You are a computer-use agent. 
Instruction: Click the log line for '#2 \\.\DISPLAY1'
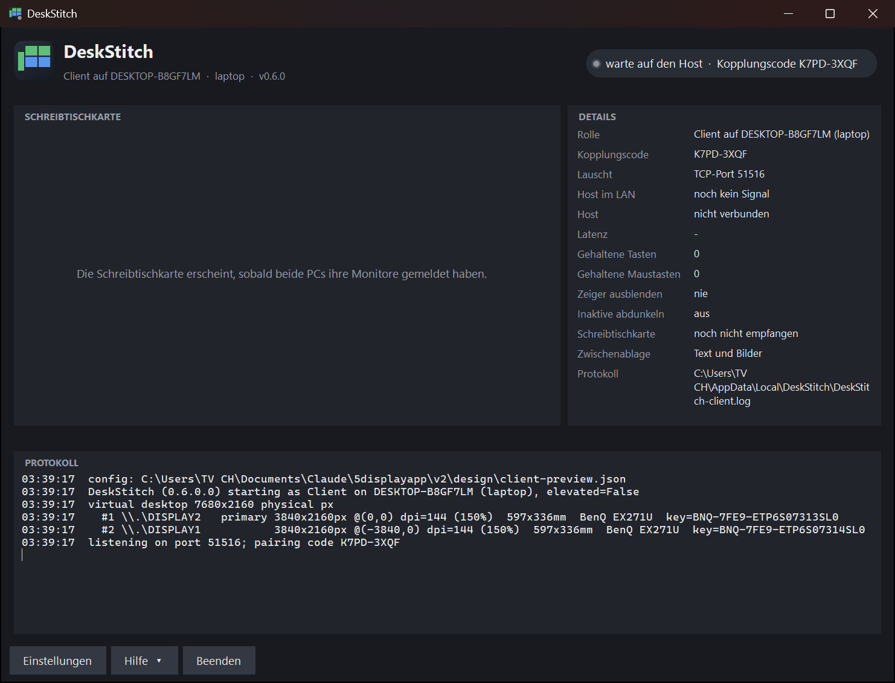(x=443, y=530)
